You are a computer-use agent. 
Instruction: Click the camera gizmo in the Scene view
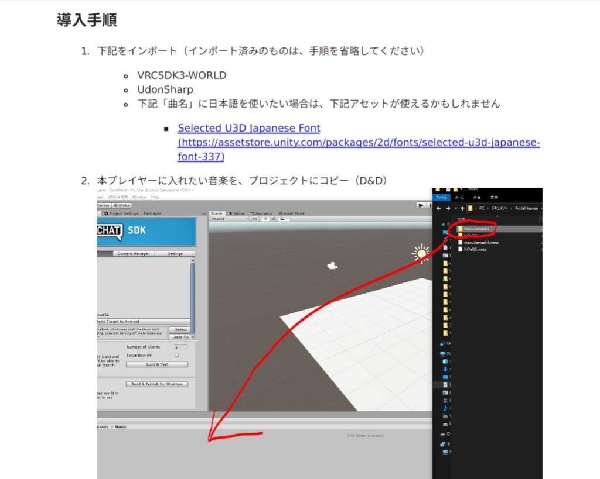coord(333,265)
